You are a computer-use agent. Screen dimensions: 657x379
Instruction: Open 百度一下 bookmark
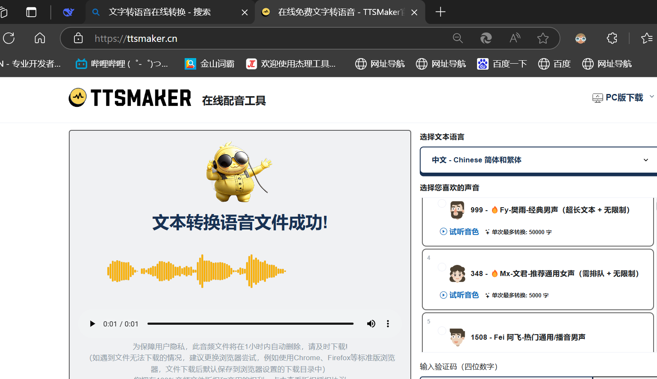tap(502, 64)
